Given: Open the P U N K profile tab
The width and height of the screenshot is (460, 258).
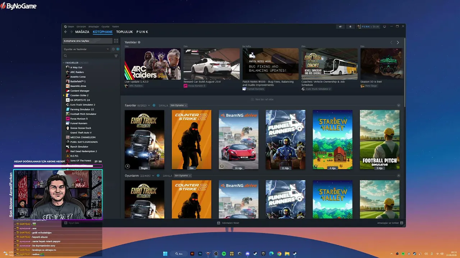Looking at the screenshot, I should coord(142,32).
